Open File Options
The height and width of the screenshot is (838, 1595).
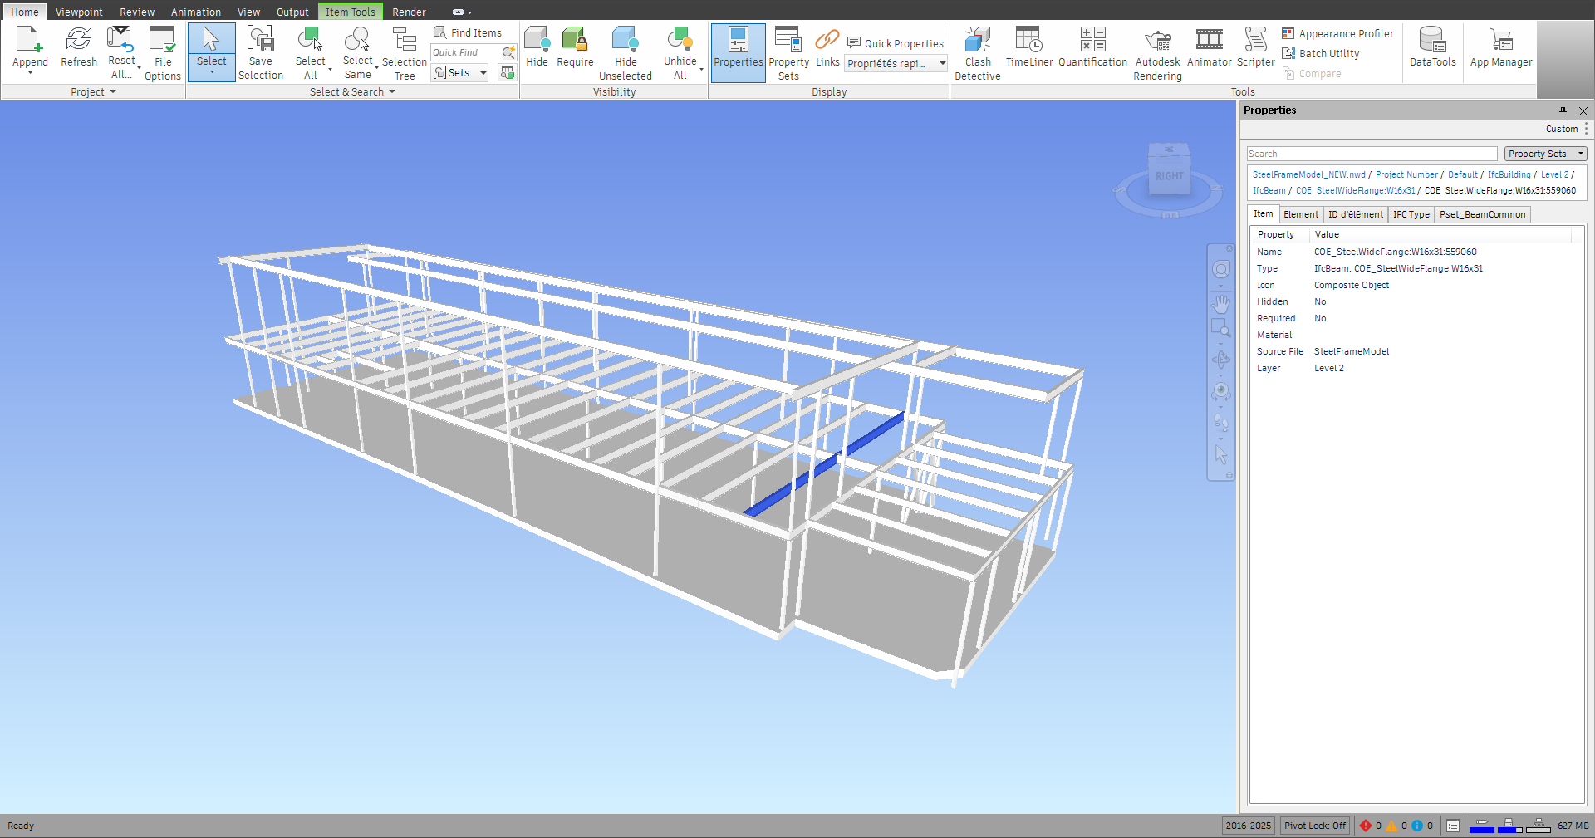click(162, 53)
